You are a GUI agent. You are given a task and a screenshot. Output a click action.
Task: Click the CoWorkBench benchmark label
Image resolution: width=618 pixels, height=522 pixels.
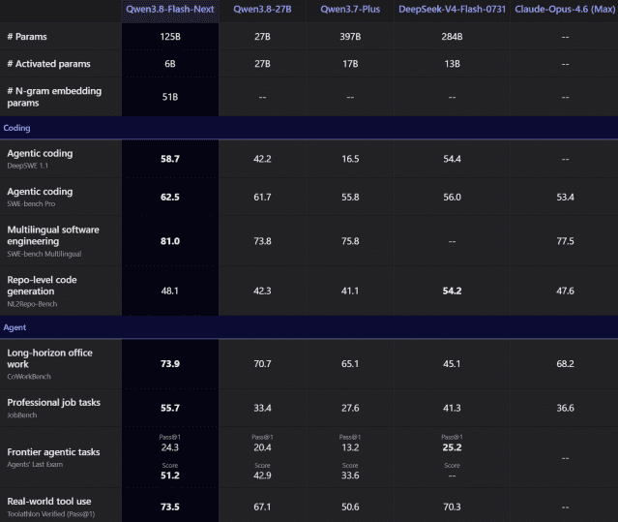tap(29, 377)
